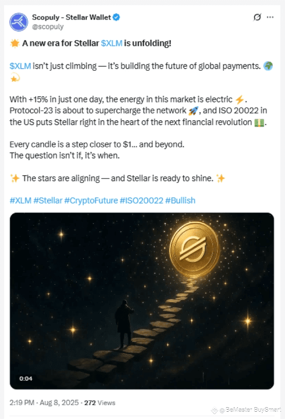Open the Scopuly profile avatar
This screenshot has width=285, height=419.
(x=19, y=22)
